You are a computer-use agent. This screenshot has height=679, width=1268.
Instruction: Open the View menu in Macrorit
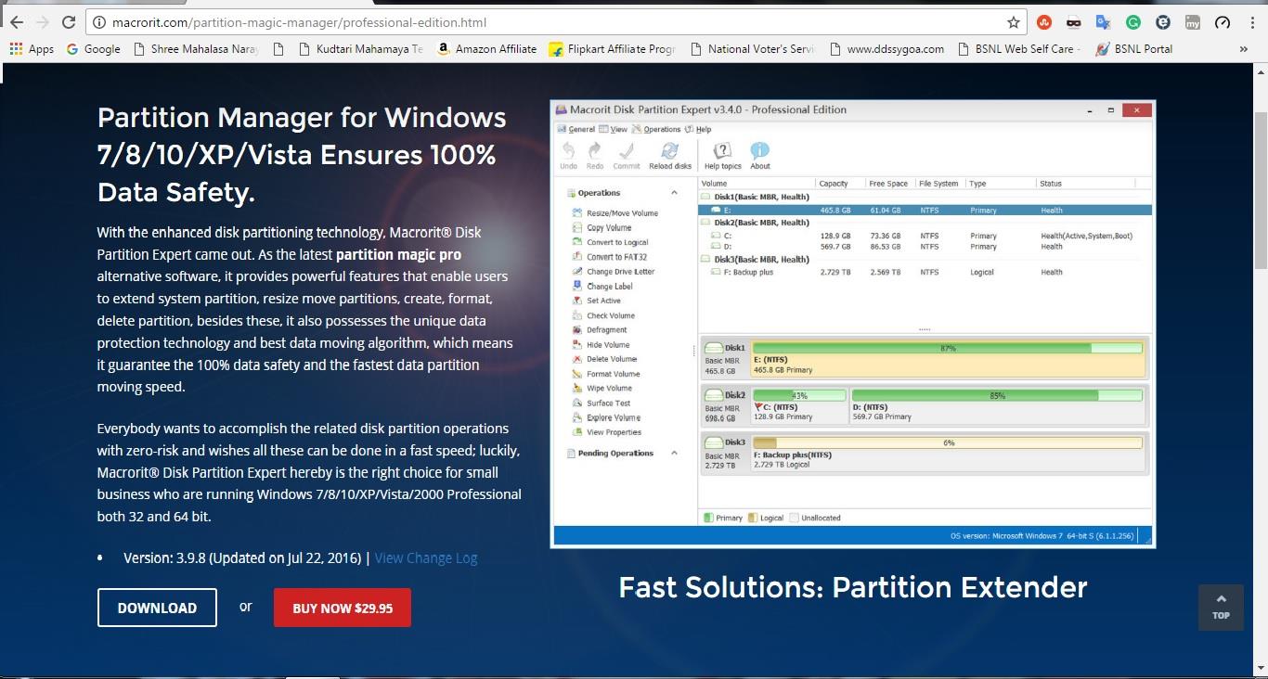pyautogui.click(x=613, y=130)
